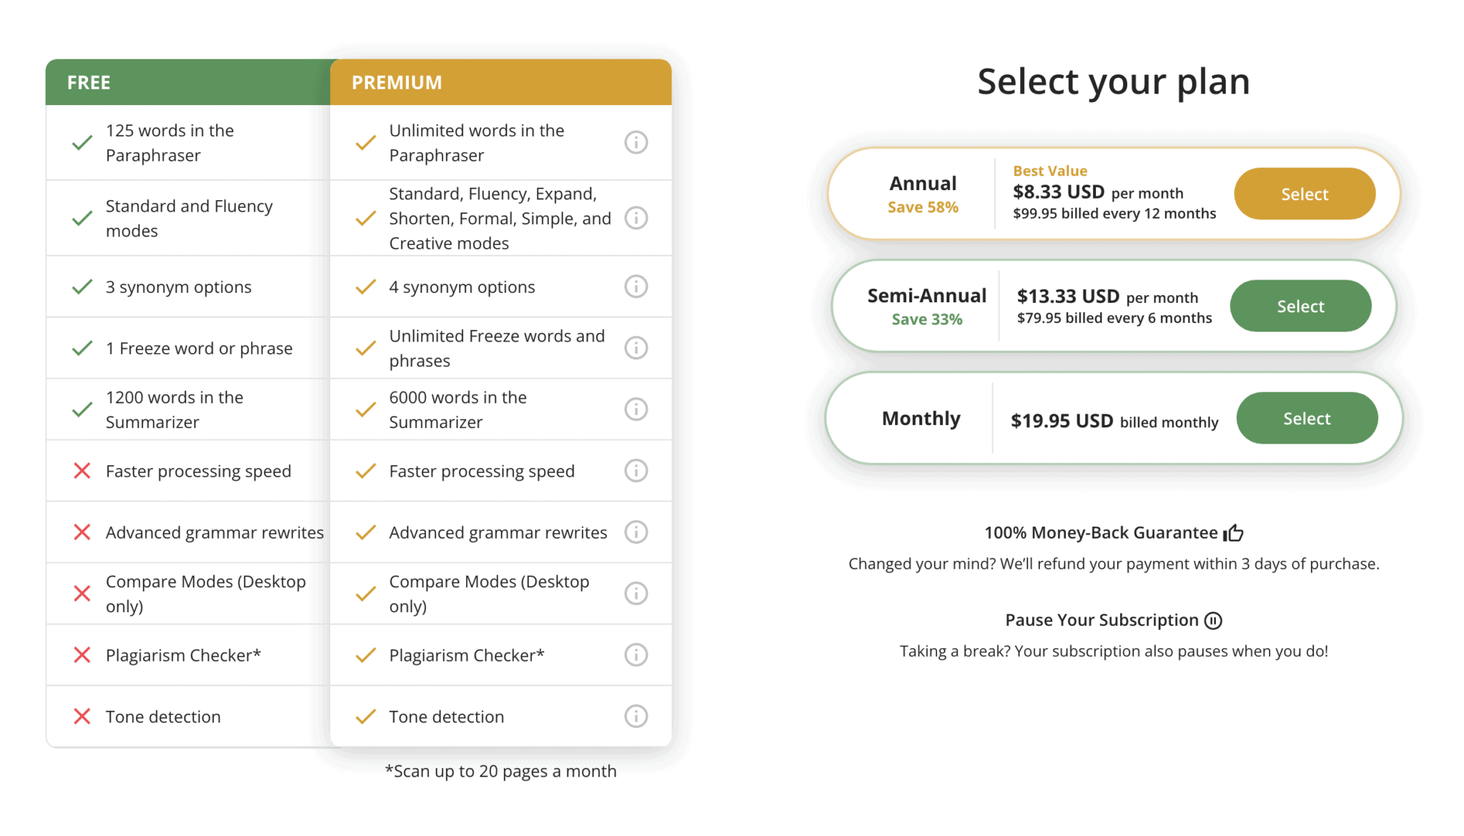1464x836 pixels.
Task: Click the green checkmark beside Standard and Fluency modes
Action: click(81, 217)
